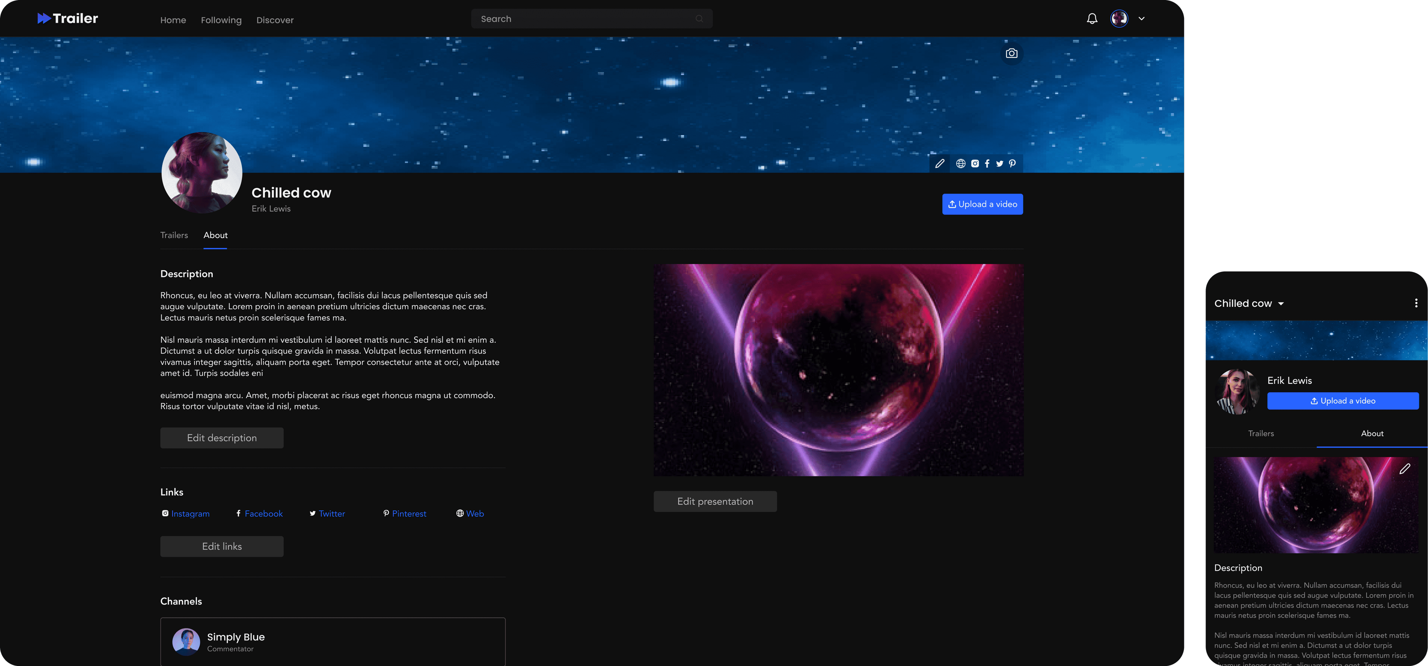The image size is (1428, 666).
Task: Open the notifications bell
Action: point(1092,18)
